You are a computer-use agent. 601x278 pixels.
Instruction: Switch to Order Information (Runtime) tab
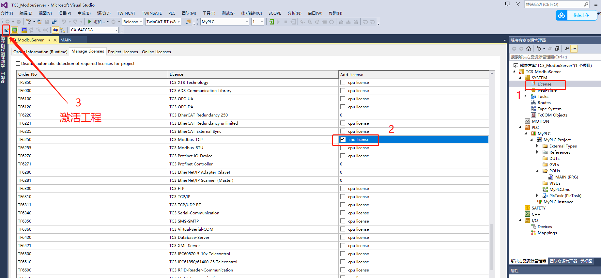tap(40, 52)
